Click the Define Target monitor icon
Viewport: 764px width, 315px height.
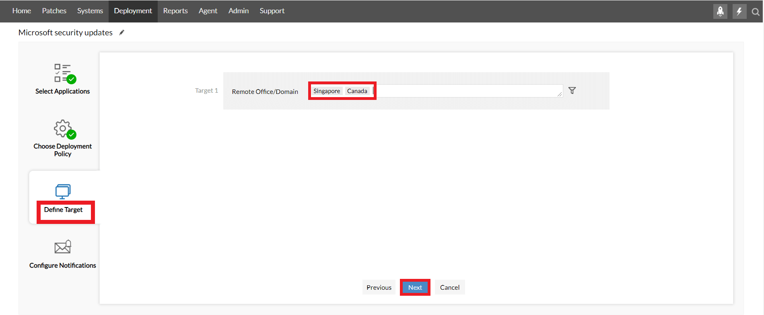63,191
